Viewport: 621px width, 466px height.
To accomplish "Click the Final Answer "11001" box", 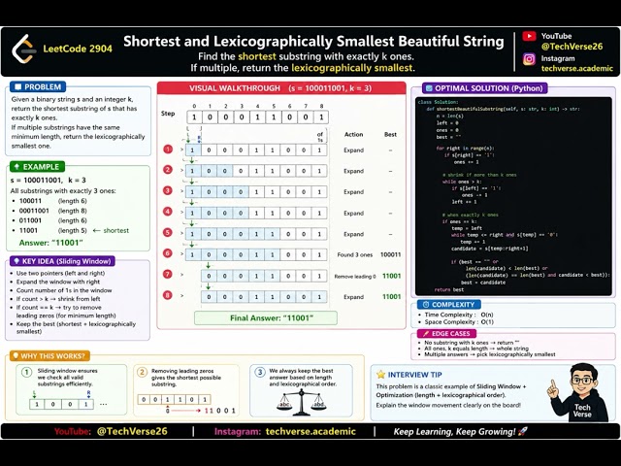I will pyautogui.click(x=266, y=318).
